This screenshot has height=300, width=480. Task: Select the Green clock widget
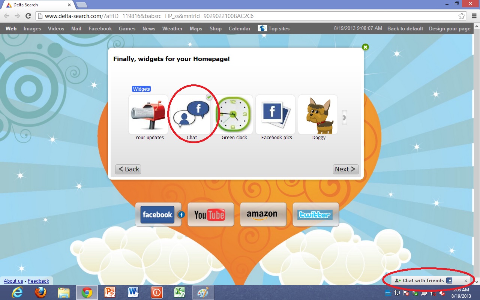tap(233, 115)
